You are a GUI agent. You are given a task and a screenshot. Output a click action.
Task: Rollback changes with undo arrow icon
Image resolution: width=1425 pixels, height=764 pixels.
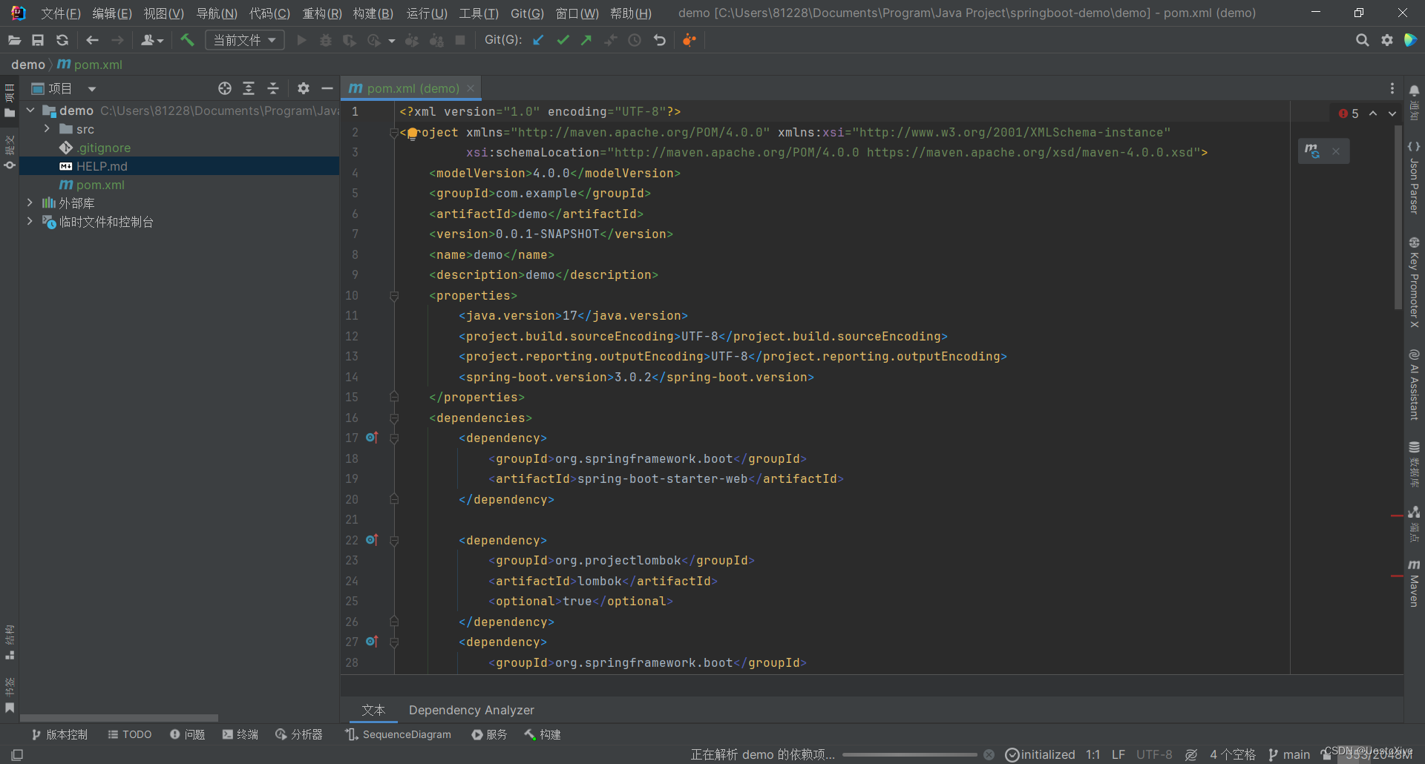pos(659,40)
